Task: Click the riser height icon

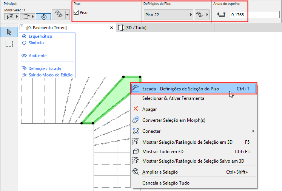Action: (x=221, y=15)
